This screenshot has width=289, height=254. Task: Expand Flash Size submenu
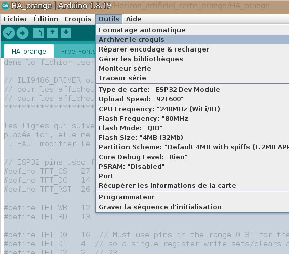click(192, 137)
